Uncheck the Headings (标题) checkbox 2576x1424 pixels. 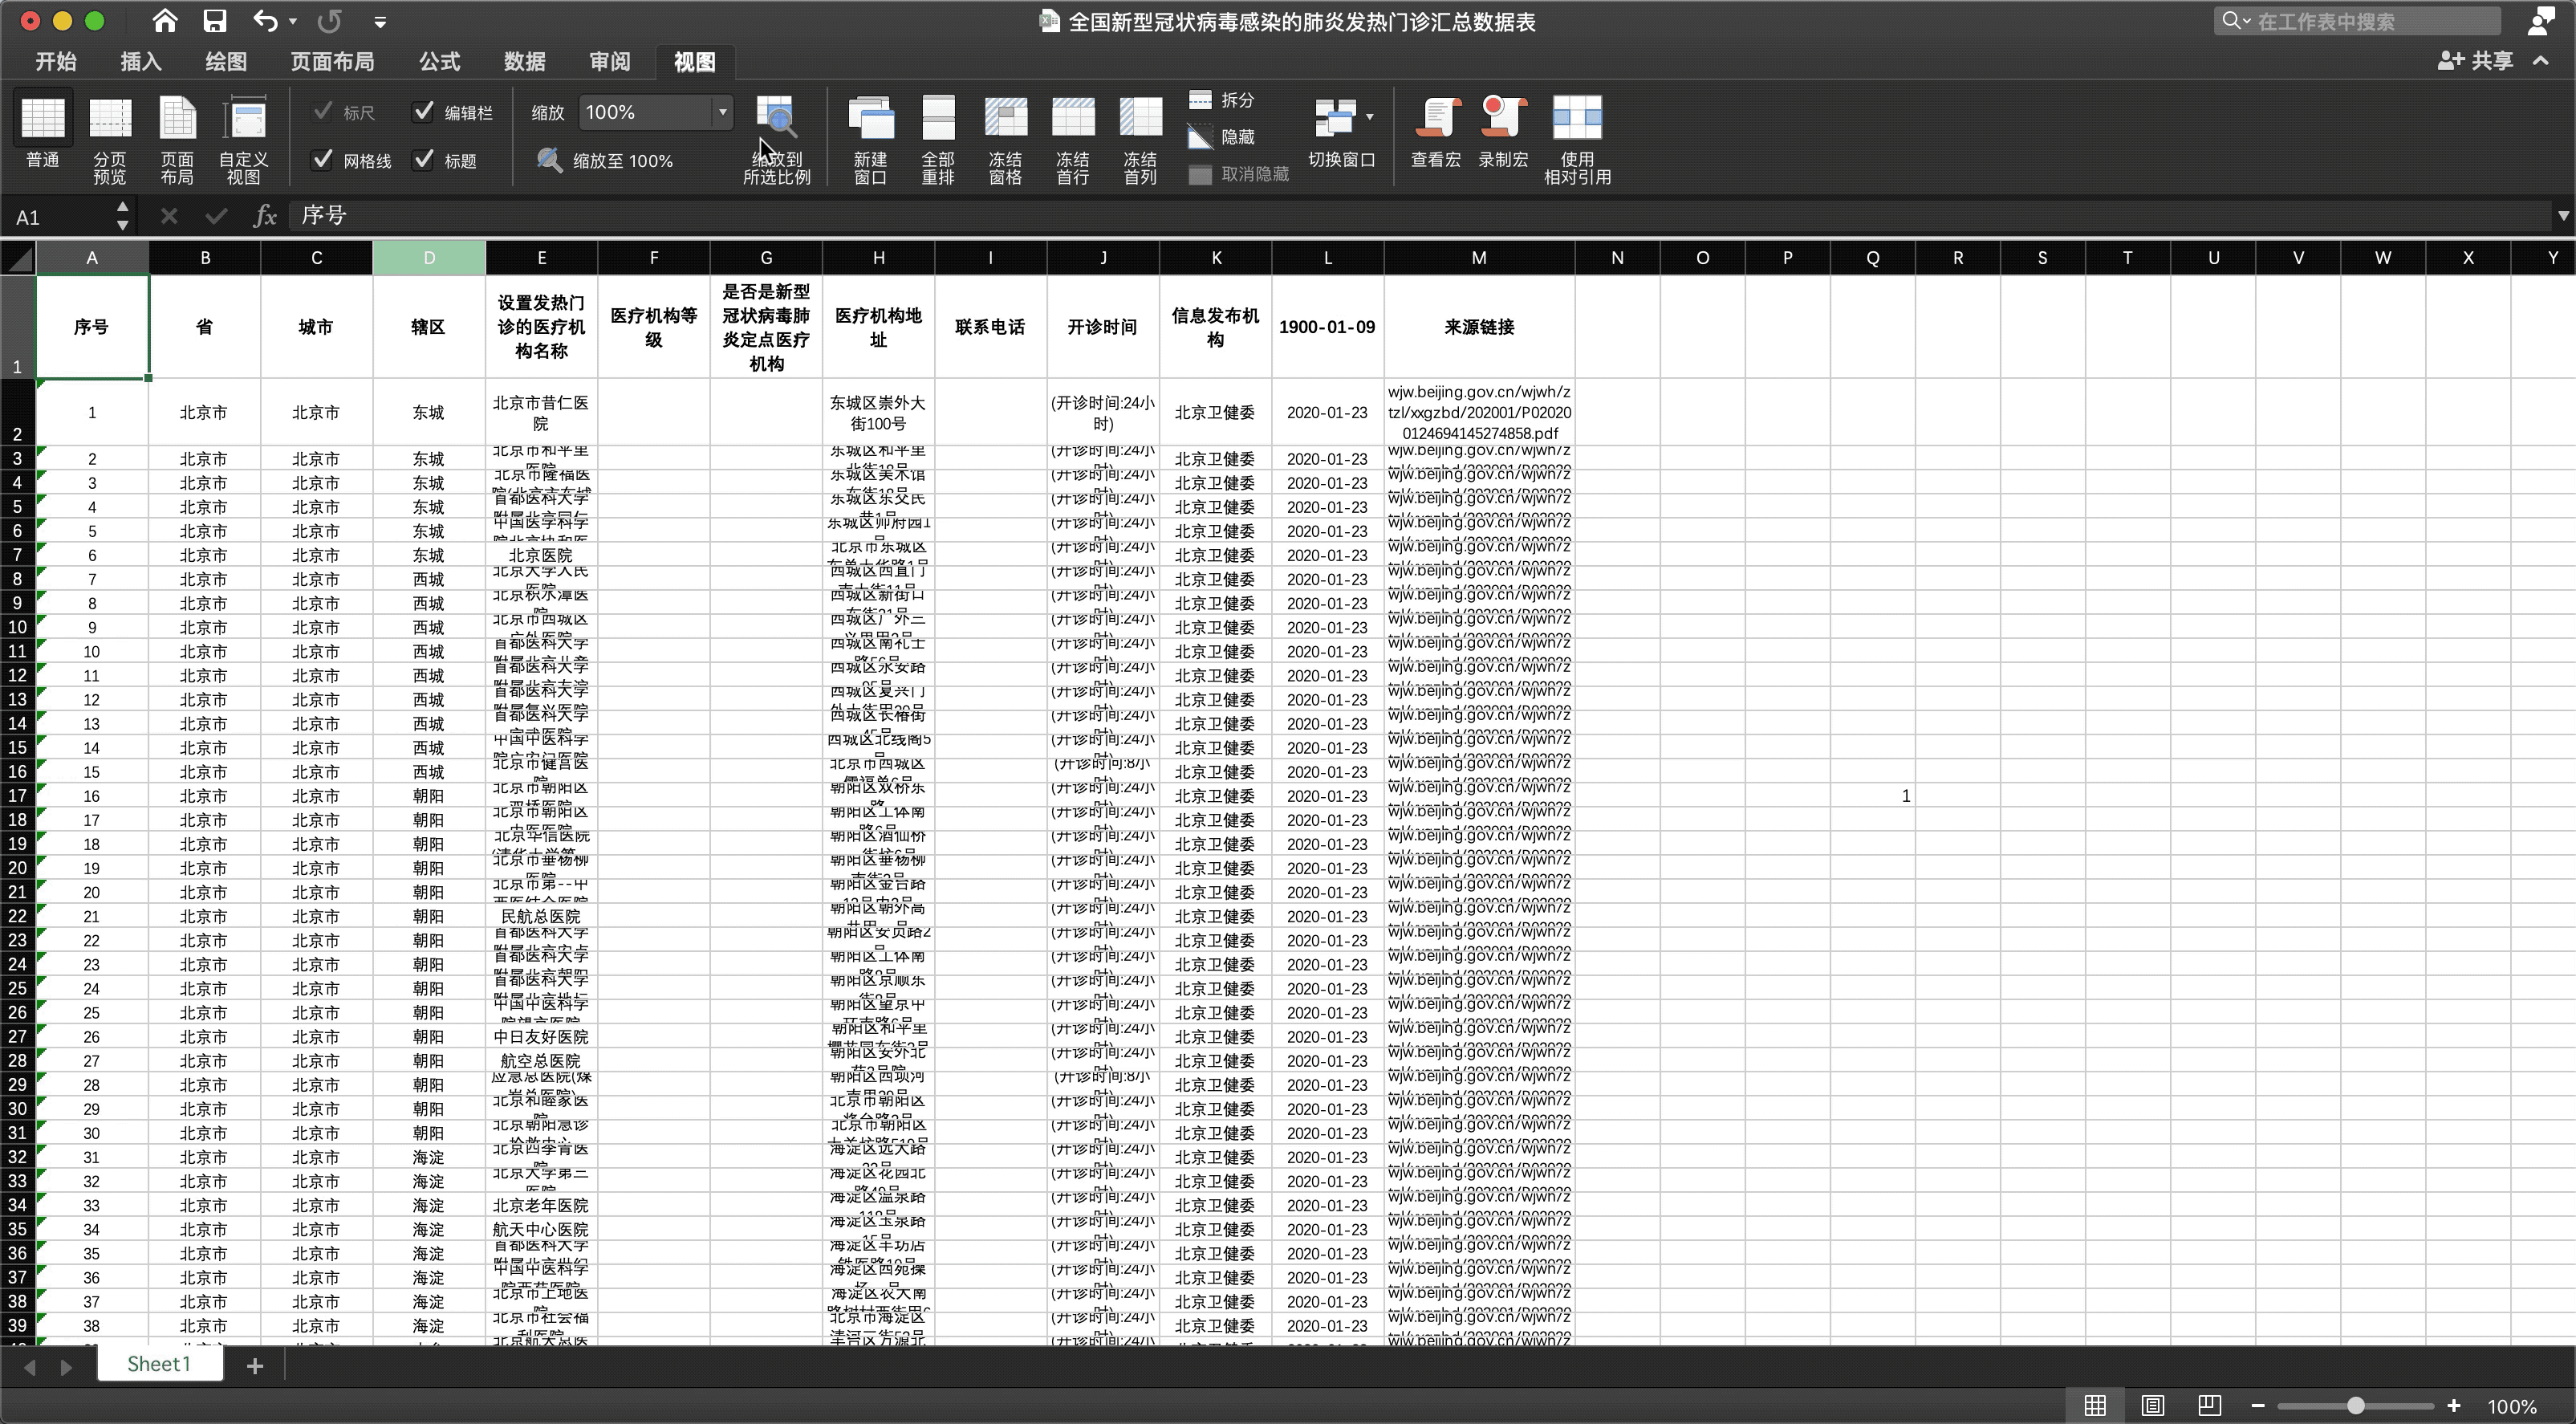pyautogui.click(x=424, y=160)
